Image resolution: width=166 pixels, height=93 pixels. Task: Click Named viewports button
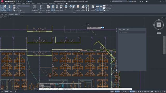coord(42,6)
